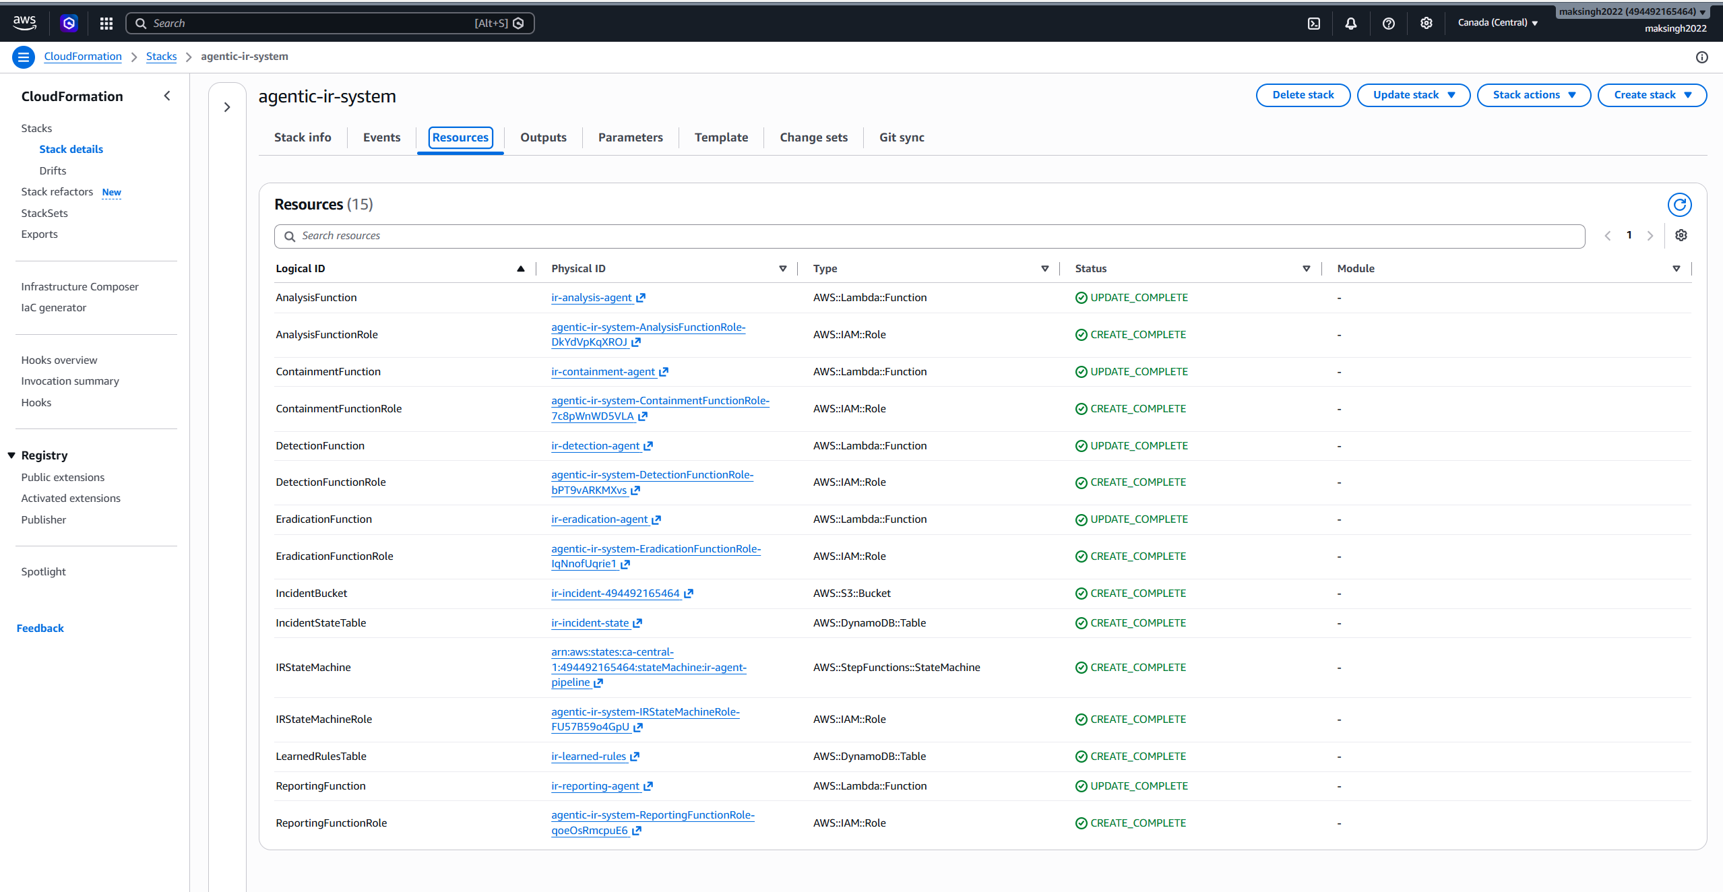
Task: Open the Update stack dropdown
Action: [1413, 95]
